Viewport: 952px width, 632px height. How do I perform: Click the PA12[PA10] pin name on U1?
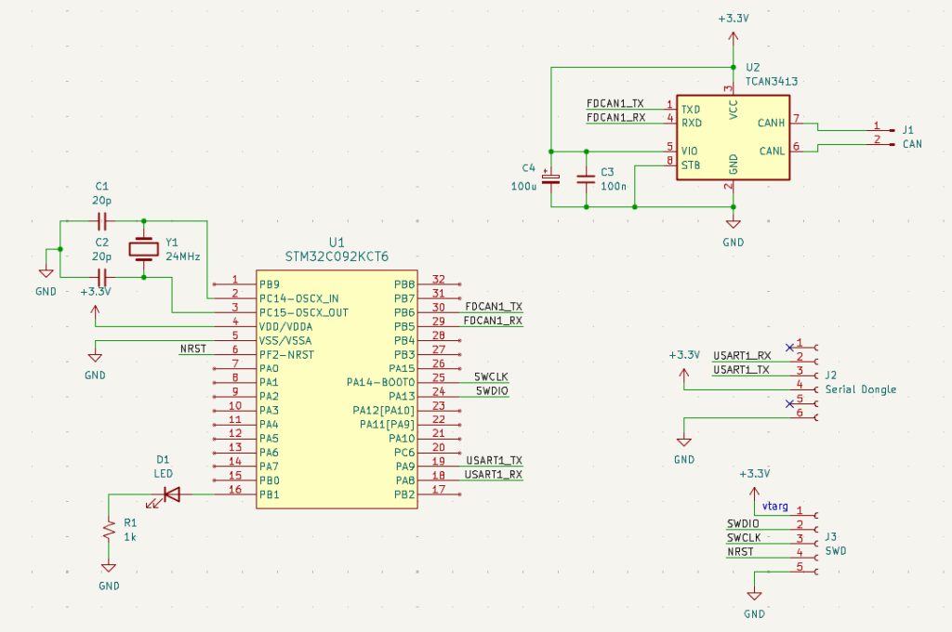(384, 411)
